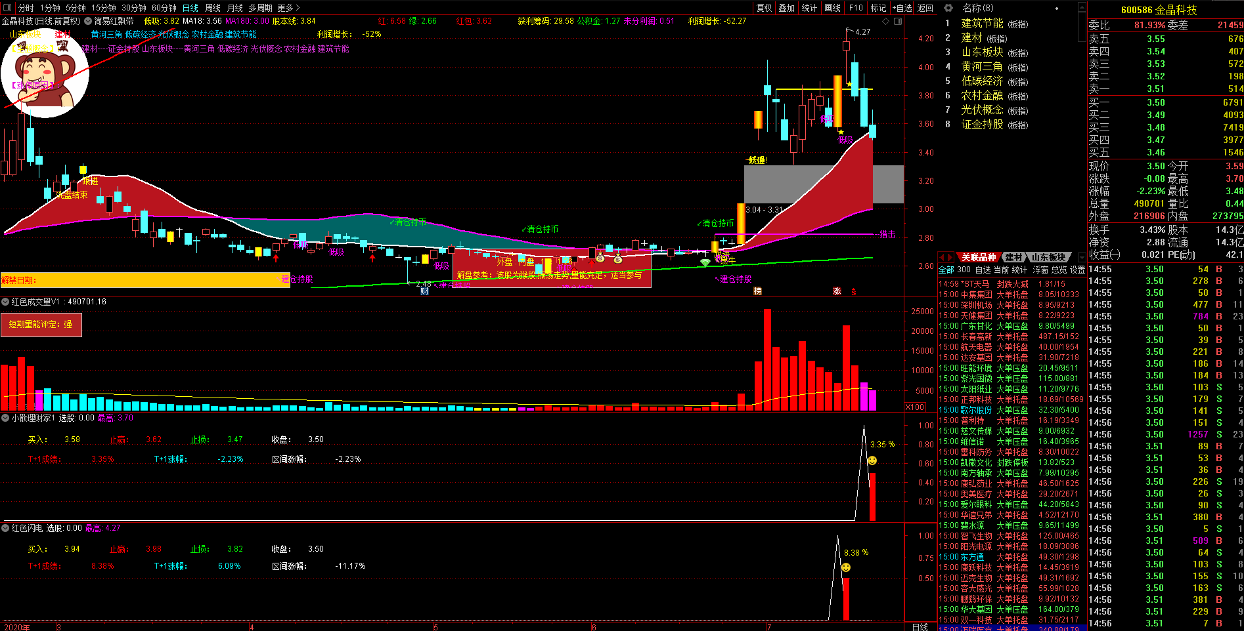Select the 自选 filter in the alerts panel
Screen dimensions: 1244x631
[983, 270]
